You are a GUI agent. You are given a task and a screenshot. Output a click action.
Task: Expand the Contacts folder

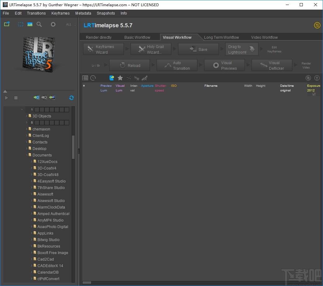click(27, 142)
